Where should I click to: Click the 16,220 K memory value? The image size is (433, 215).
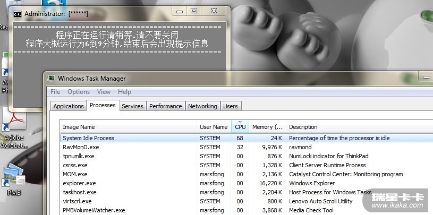[270, 183]
